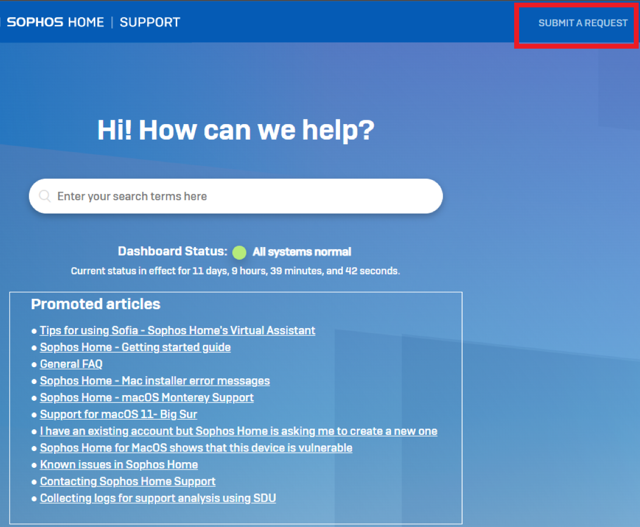Click the Promoted articles heading
Viewport: 640px width, 527px height.
coord(96,304)
